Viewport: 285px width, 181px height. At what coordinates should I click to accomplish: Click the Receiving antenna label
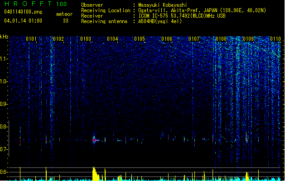(104, 21)
